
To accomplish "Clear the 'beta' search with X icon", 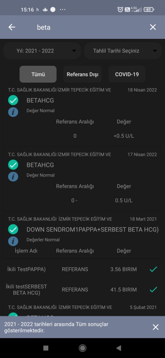I will [153, 27].
